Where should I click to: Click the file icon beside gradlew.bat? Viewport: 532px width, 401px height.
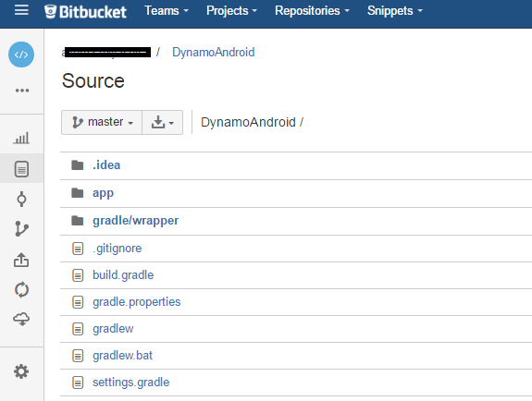click(78, 356)
